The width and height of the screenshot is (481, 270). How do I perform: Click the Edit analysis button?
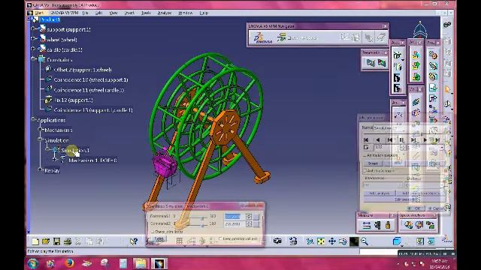[x=380, y=193]
